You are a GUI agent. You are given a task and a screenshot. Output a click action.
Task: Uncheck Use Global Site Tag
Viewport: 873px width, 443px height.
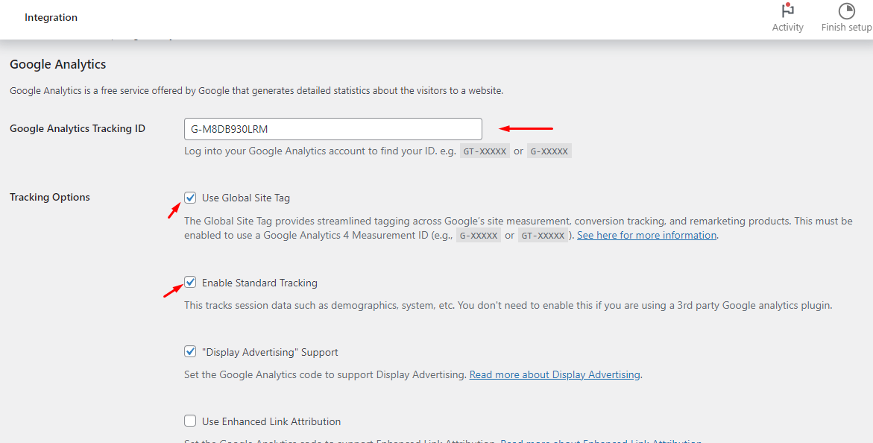pos(190,197)
